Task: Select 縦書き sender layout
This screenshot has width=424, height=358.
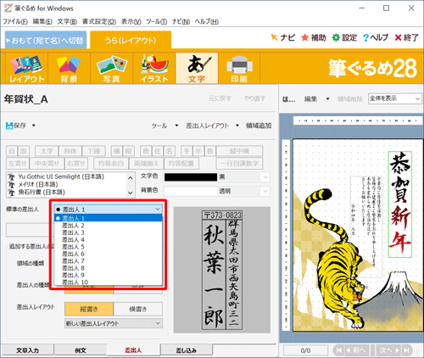Action: tap(89, 309)
